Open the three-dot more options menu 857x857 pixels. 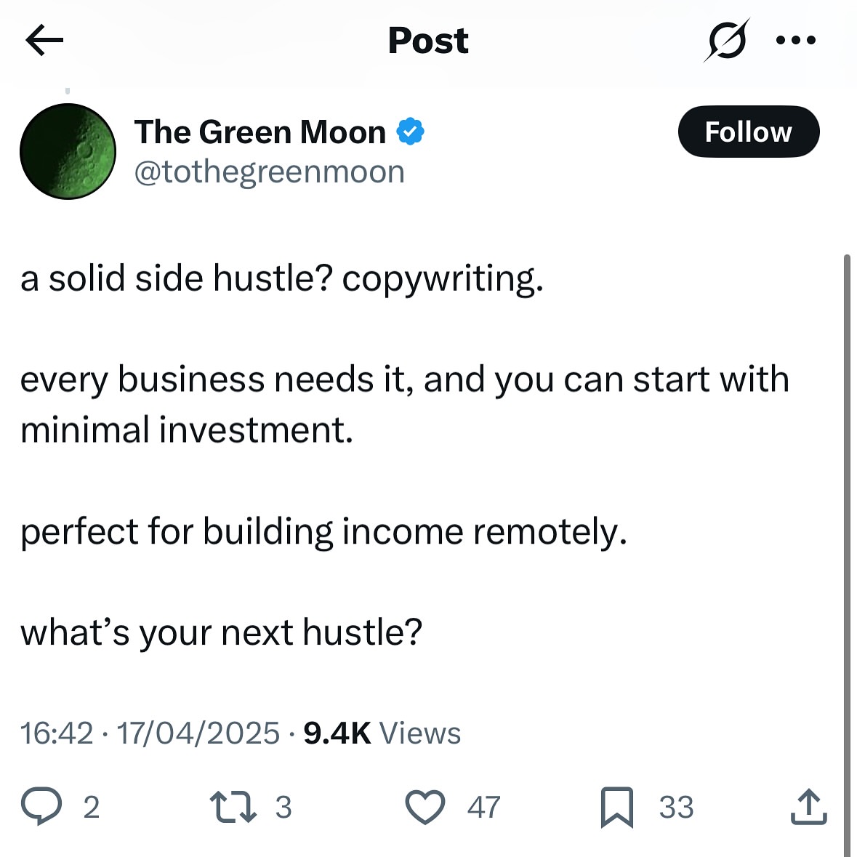[x=796, y=40]
